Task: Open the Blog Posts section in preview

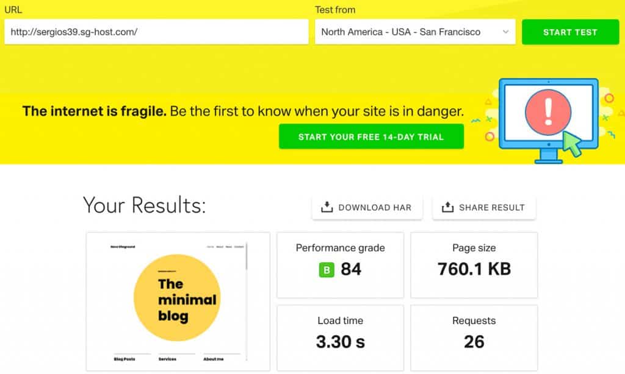Action: click(125, 359)
